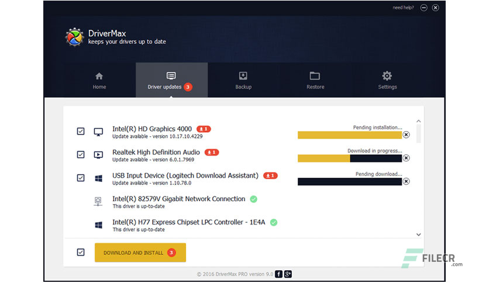Open the Google Plus icon in footer
Viewport: 489px width, 283px height.
coord(288,274)
